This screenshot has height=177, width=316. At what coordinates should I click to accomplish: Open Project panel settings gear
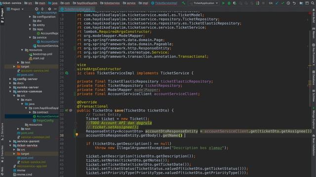(x=49, y=9)
